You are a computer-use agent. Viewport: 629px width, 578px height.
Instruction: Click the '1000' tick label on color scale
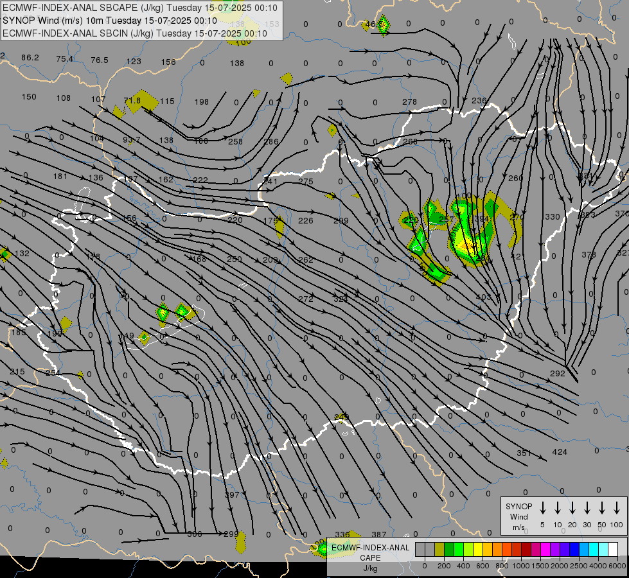pos(520,566)
